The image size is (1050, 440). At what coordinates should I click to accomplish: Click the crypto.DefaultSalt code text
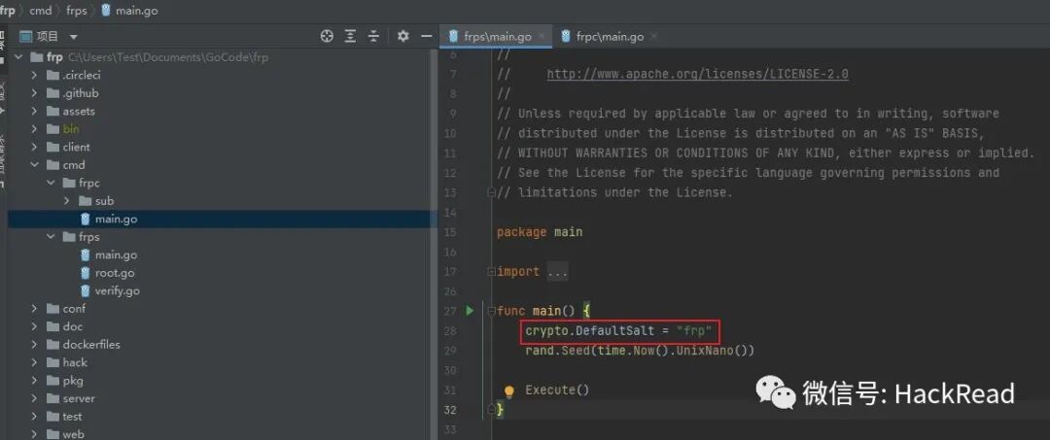[589, 331]
